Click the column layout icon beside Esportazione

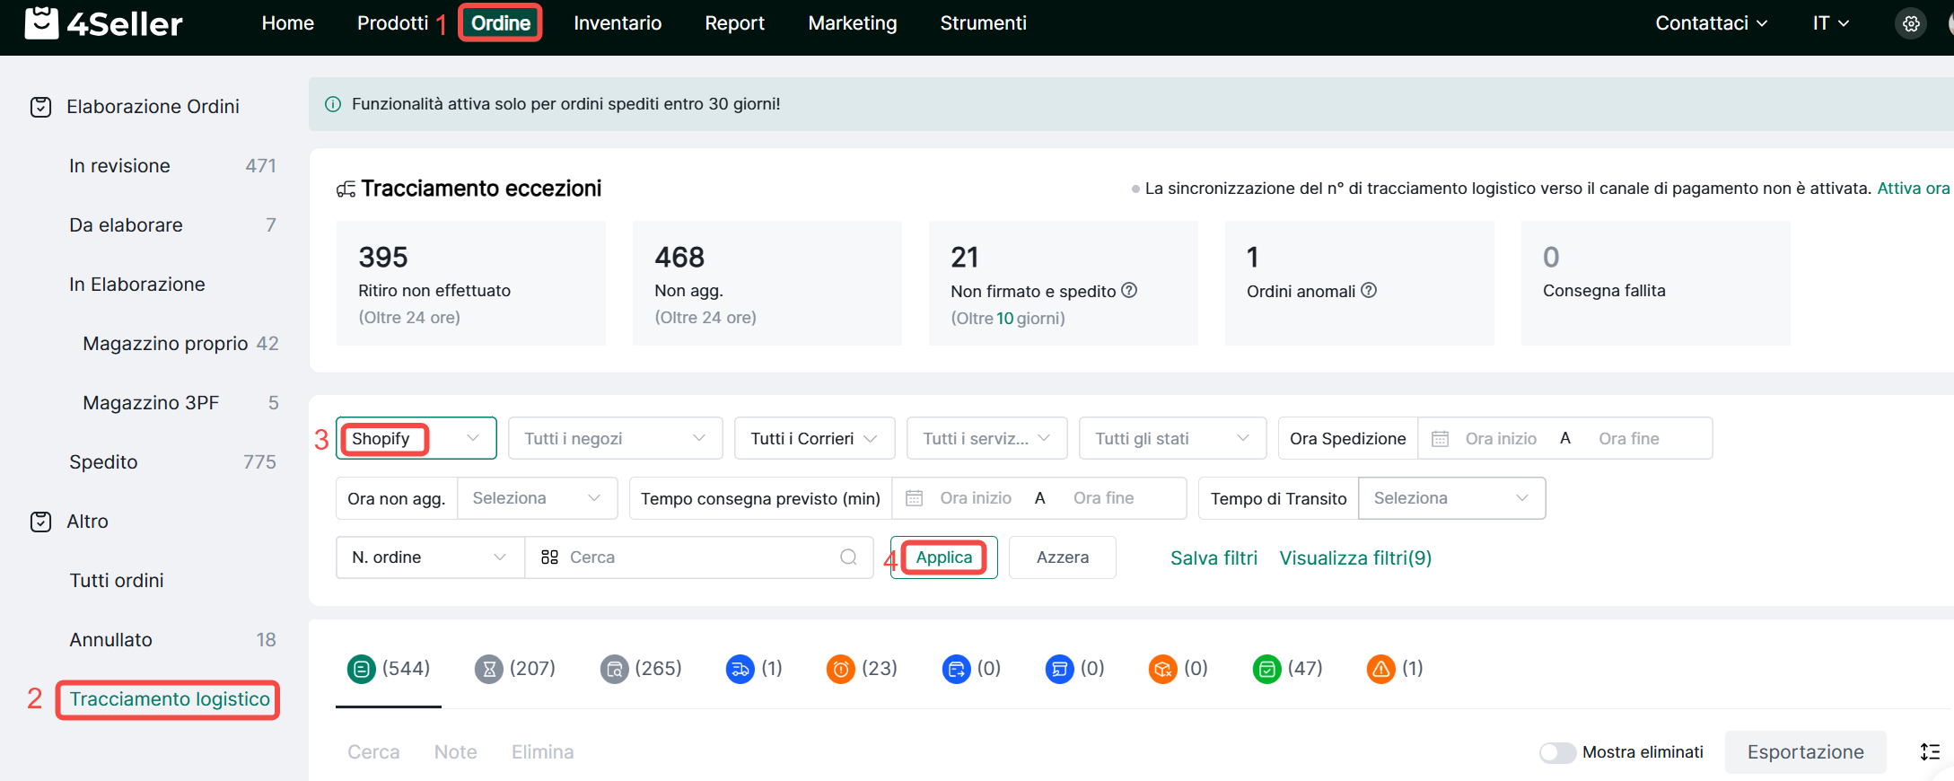1930,752
